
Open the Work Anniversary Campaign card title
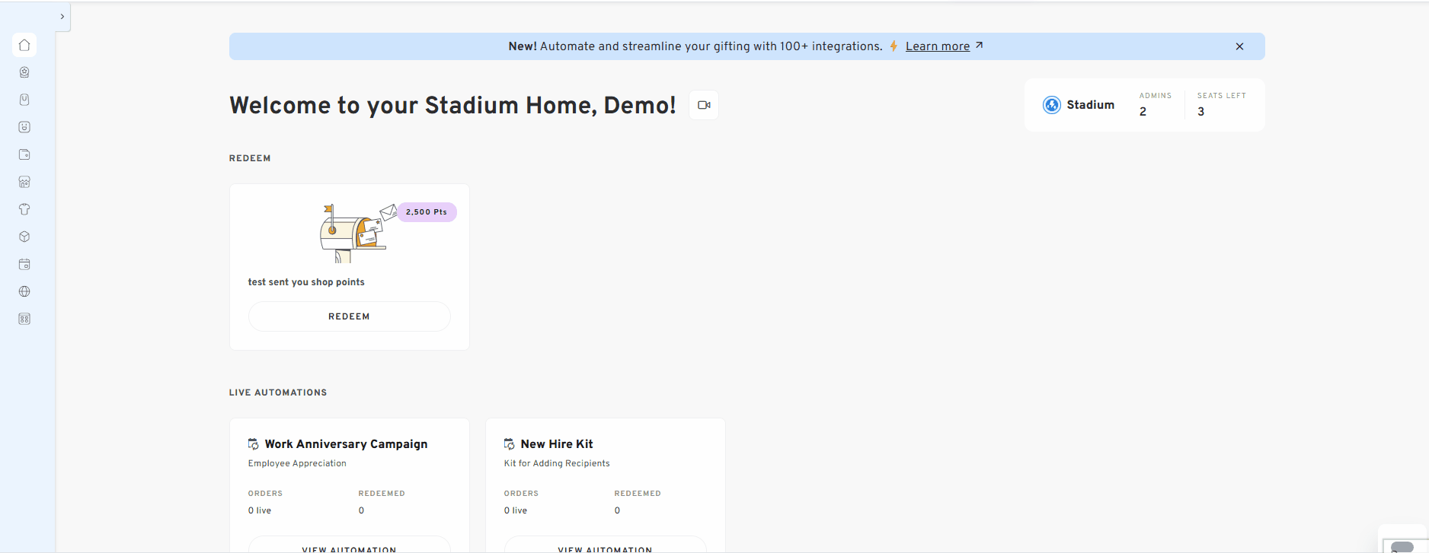[346, 444]
